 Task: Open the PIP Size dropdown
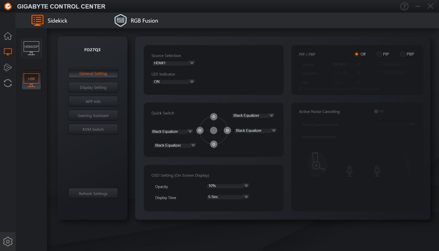(347, 82)
